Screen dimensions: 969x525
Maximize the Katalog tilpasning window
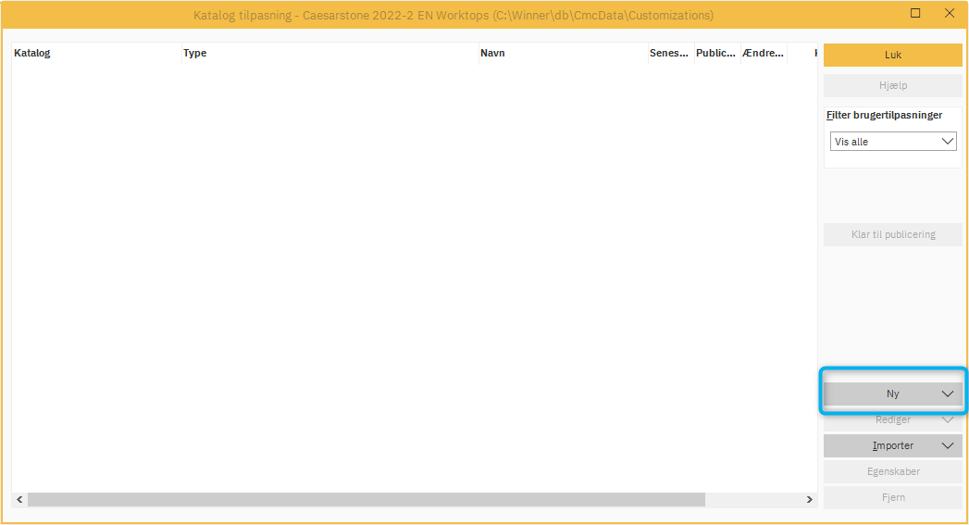click(915, 14)
